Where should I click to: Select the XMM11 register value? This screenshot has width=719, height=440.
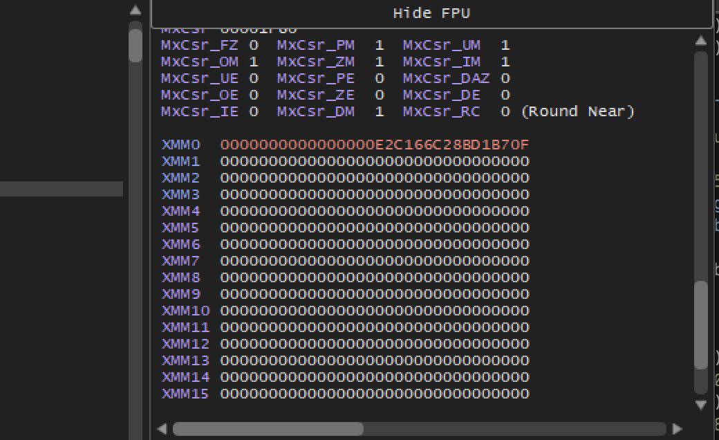tap(375, 328)
